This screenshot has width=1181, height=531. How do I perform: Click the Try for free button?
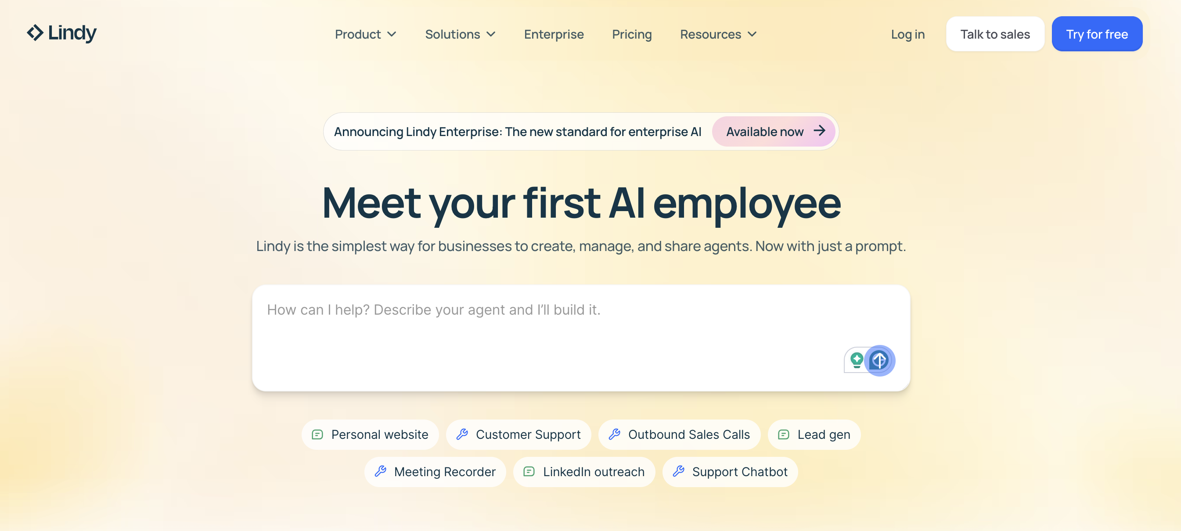pos(1097,34)
